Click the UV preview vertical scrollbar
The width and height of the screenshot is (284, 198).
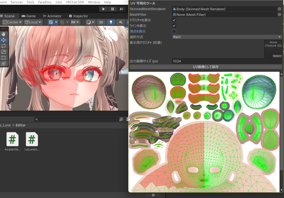coord(281,123)
